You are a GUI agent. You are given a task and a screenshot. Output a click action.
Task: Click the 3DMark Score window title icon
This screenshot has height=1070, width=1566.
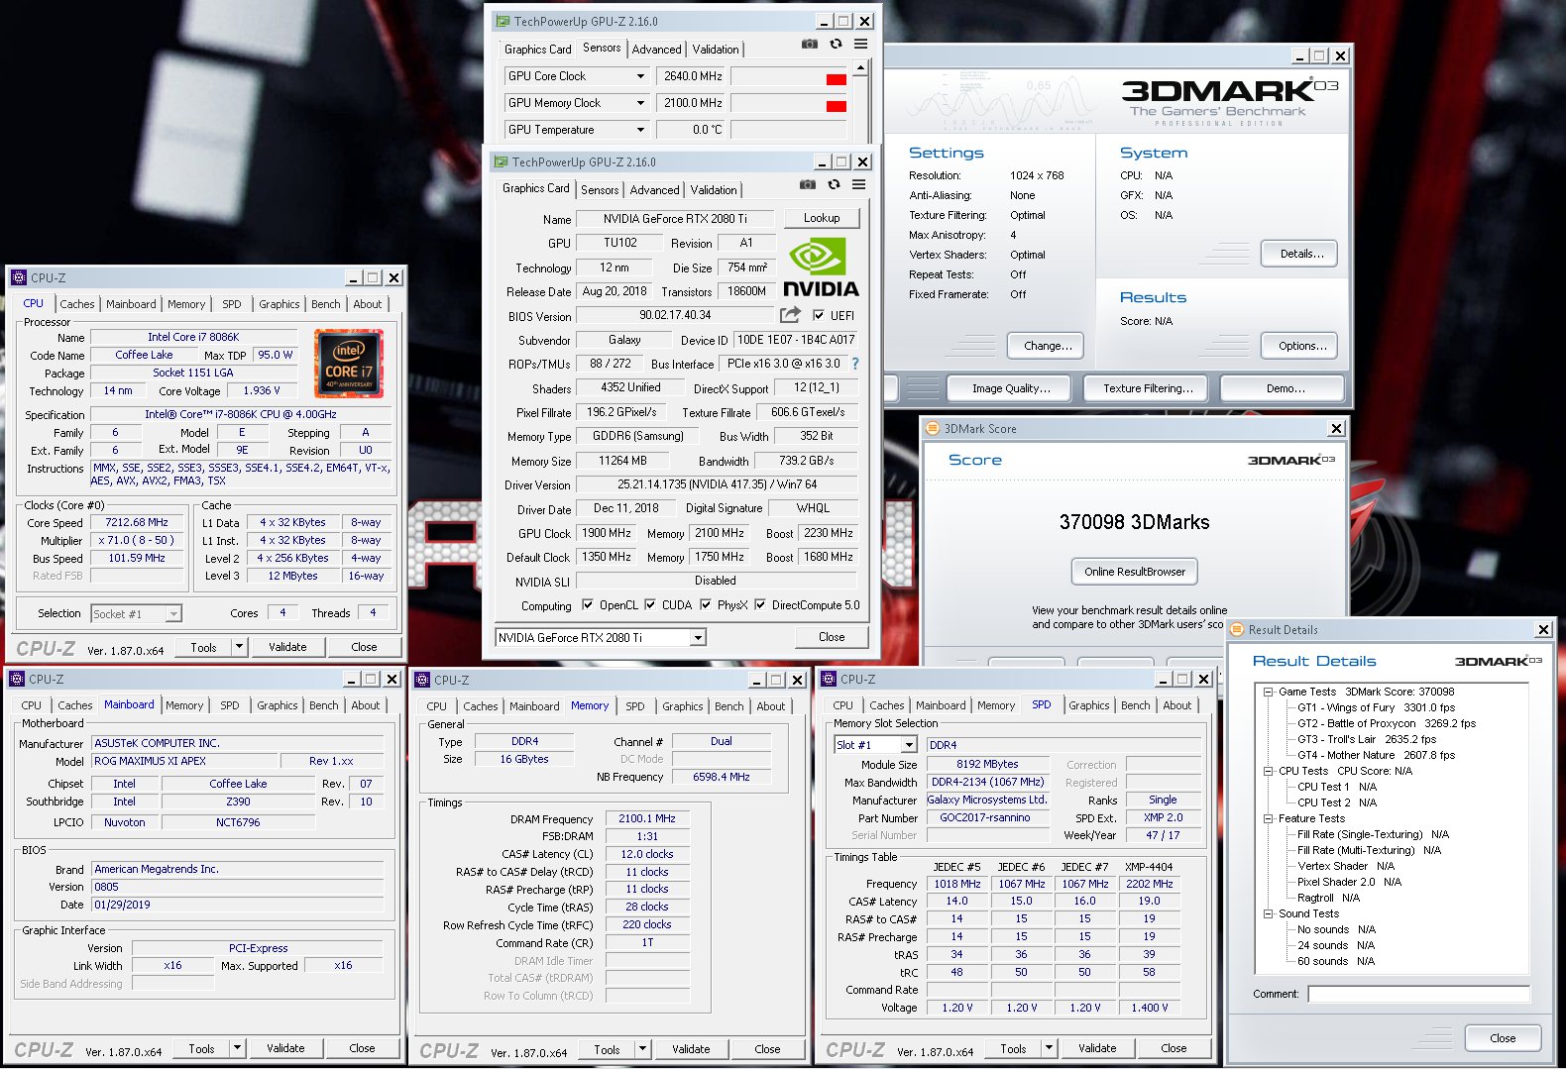[x=932, y=428]
